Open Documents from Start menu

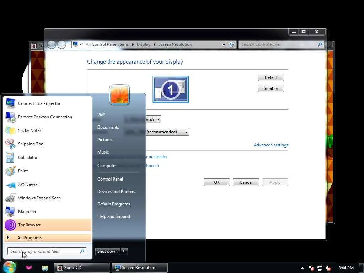[108, 127]
